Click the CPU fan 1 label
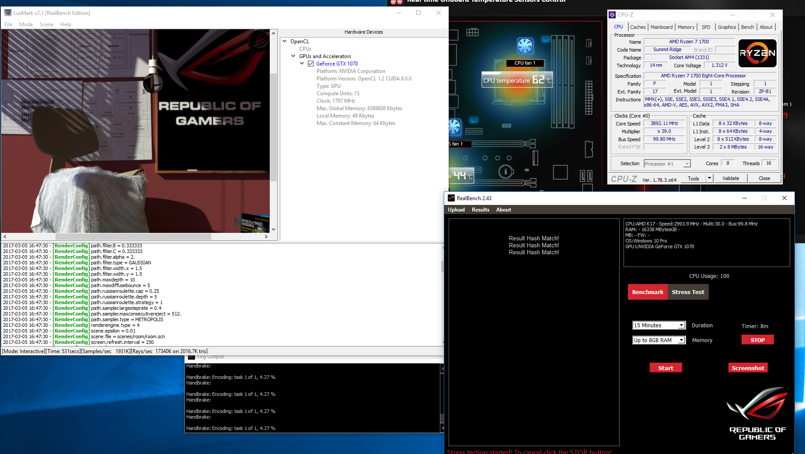The height and width of the screenshot is (454, 805). (525, 63)
